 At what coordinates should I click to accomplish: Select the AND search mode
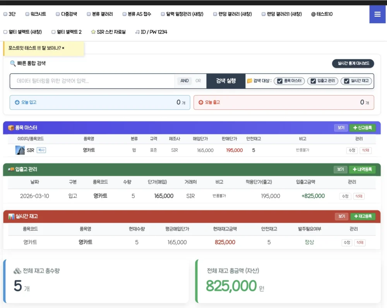184,81
